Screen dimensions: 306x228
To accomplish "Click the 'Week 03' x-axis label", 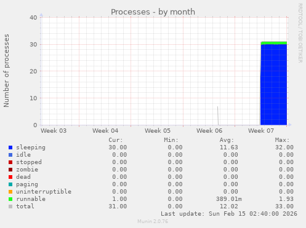I will click(54, 131).
